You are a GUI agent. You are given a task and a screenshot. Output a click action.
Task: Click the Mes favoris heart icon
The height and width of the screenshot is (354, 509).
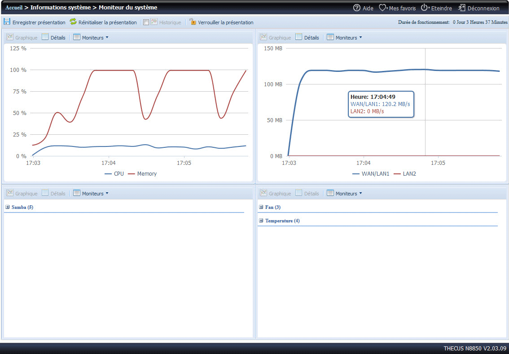[383, 8]
